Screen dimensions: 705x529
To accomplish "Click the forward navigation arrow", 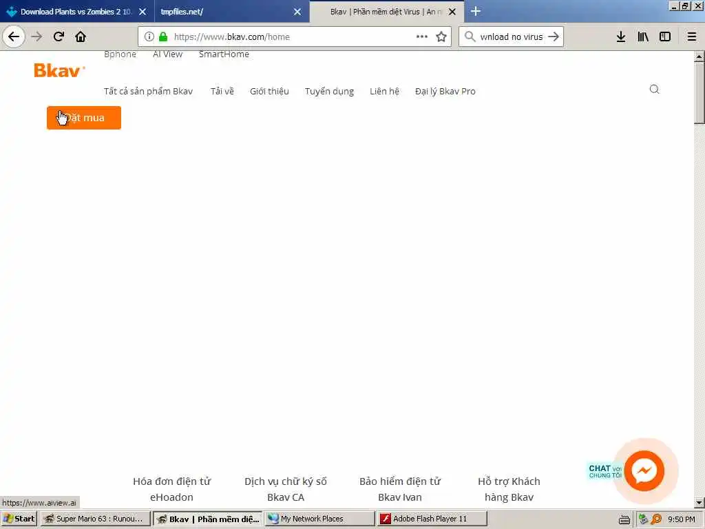I will point(36,37).
